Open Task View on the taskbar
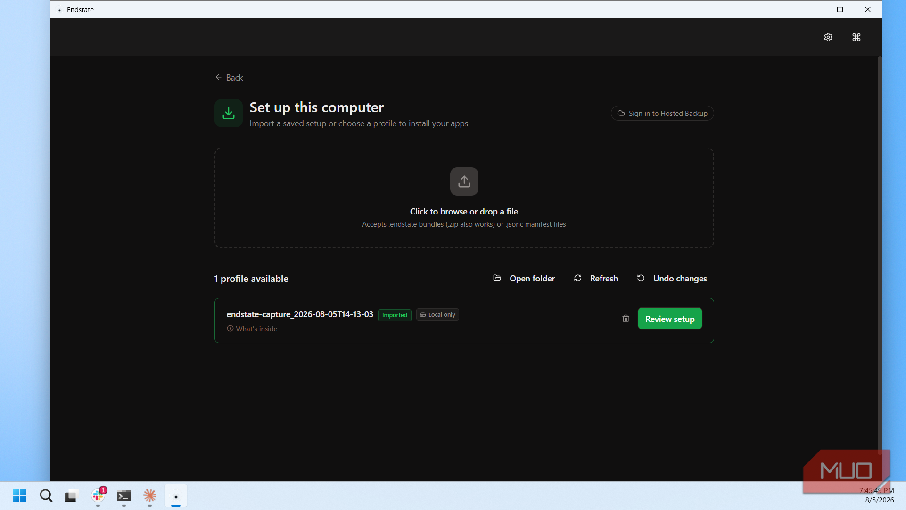 71,495
